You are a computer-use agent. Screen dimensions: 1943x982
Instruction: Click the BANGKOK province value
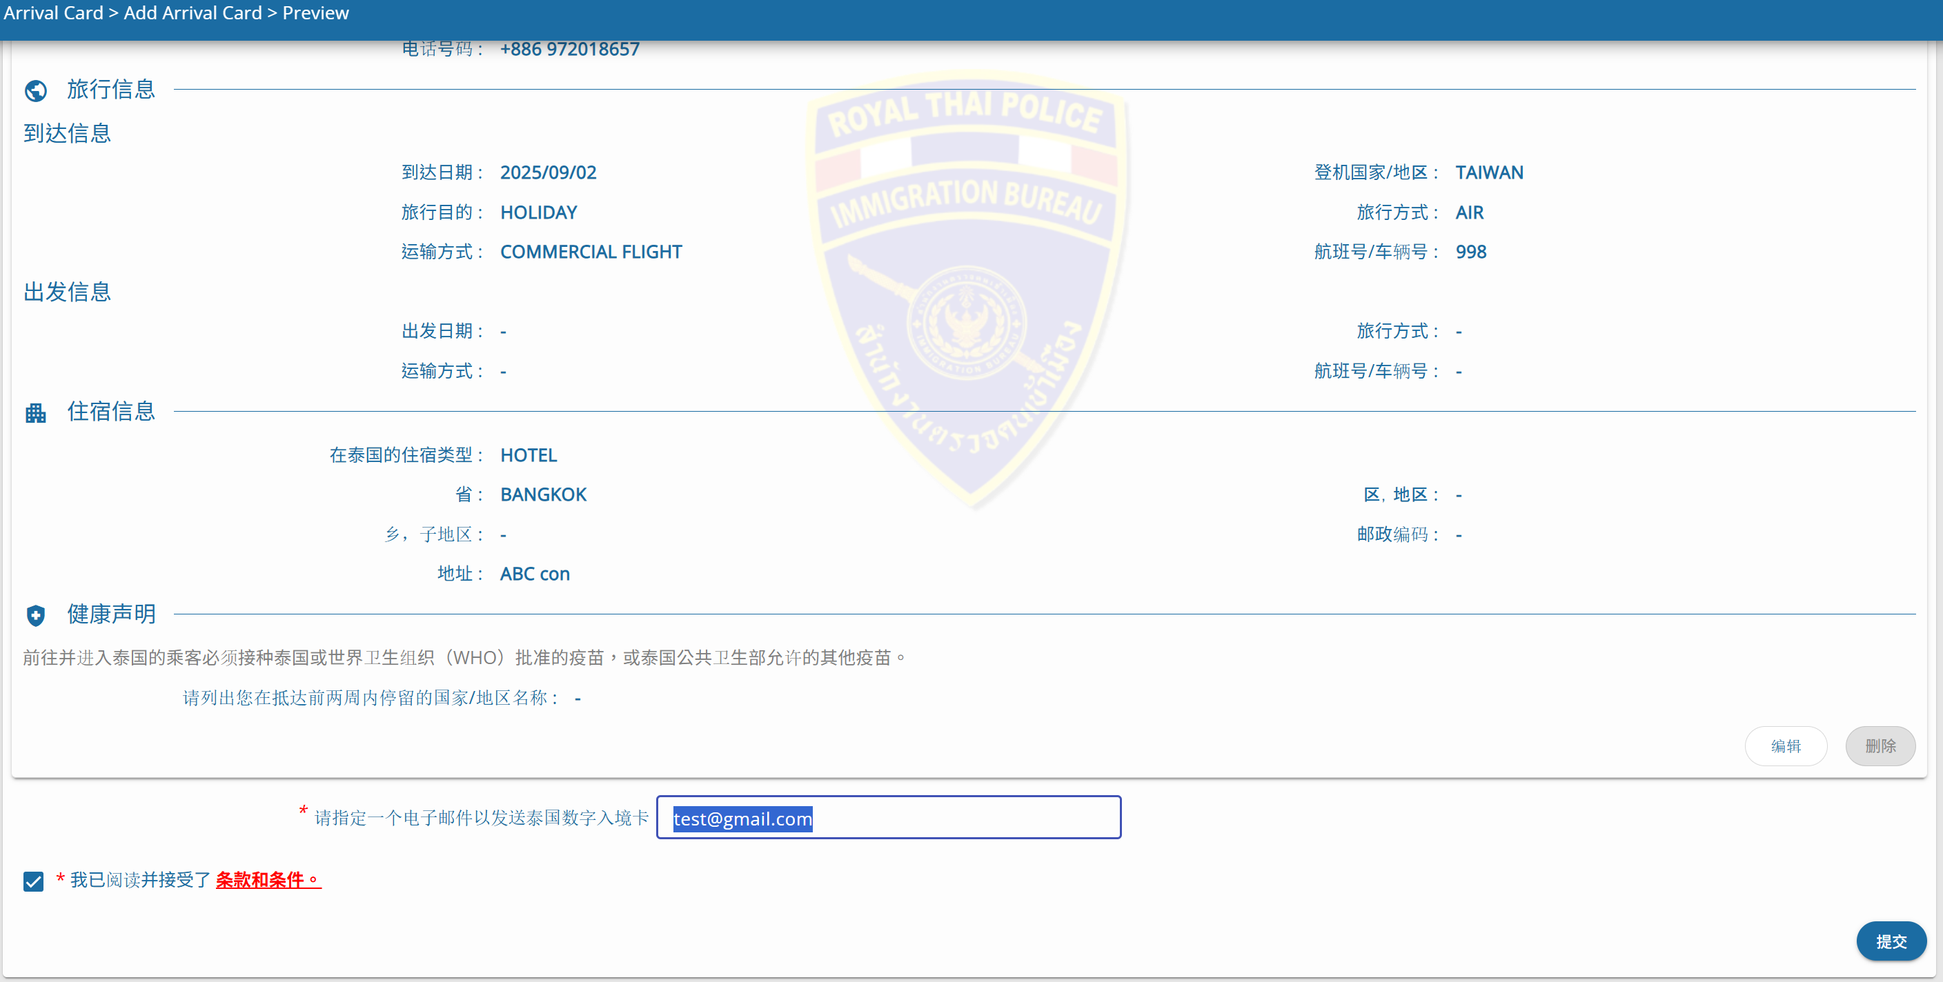[543, 494]
